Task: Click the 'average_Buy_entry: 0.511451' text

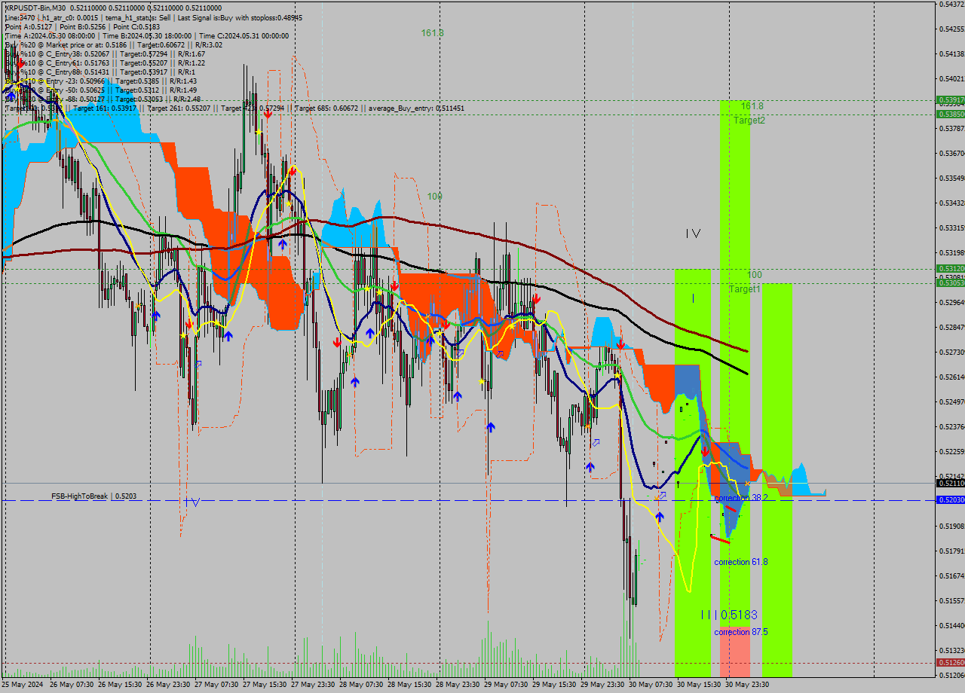Action: [416, 108]
